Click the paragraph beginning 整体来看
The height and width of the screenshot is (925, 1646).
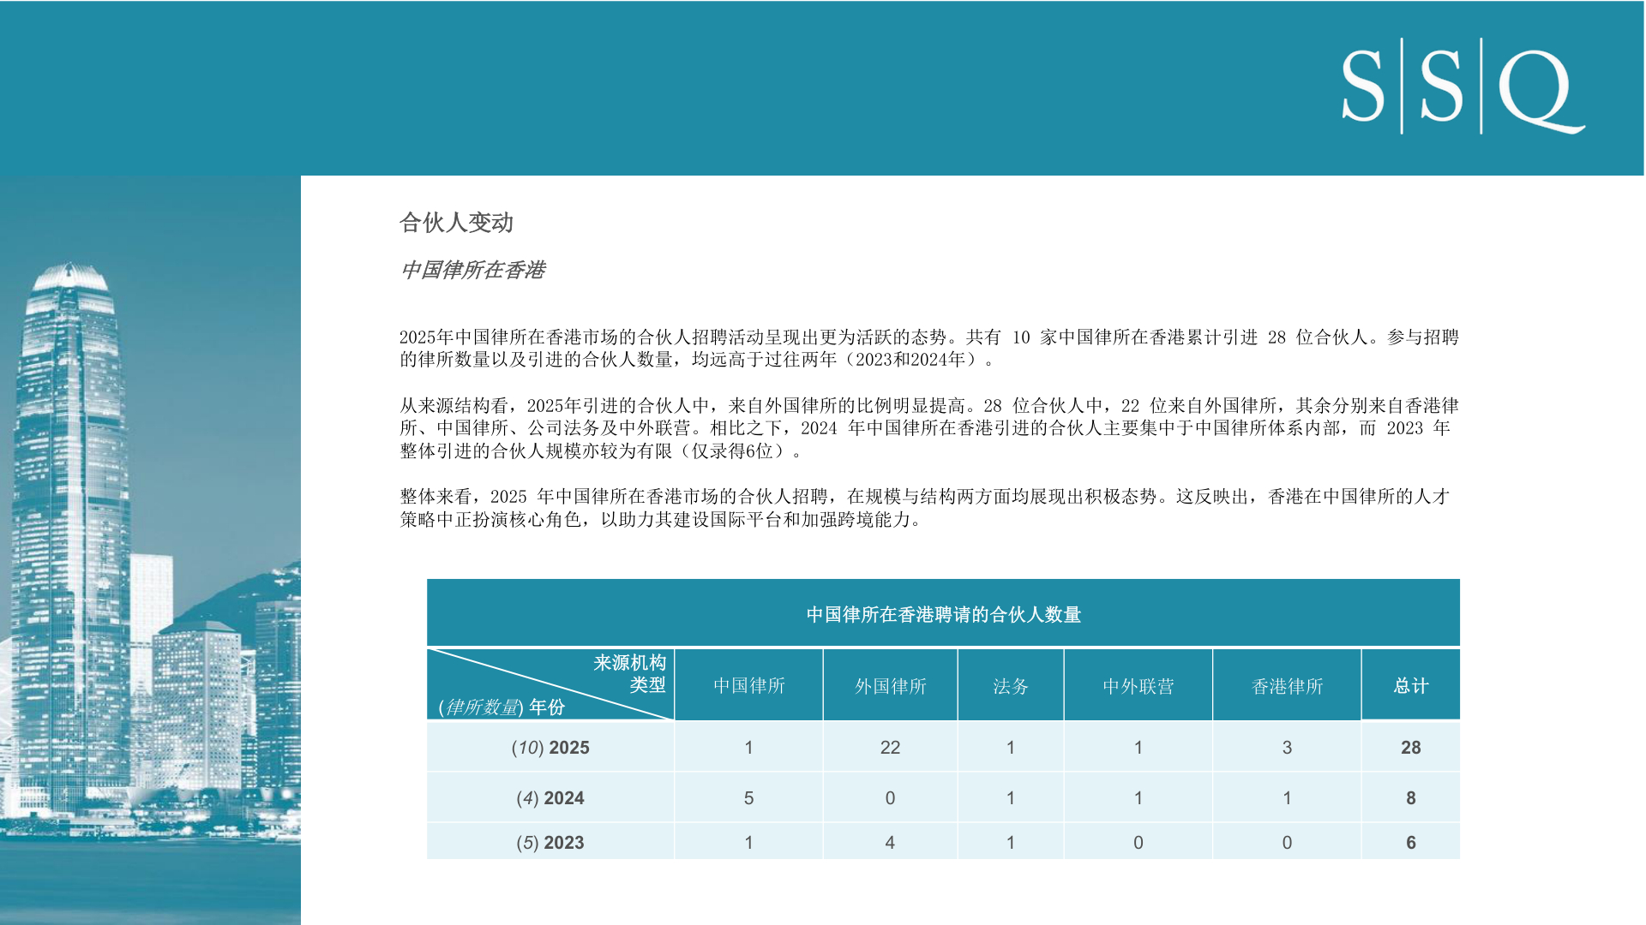(x=924, y=507)
